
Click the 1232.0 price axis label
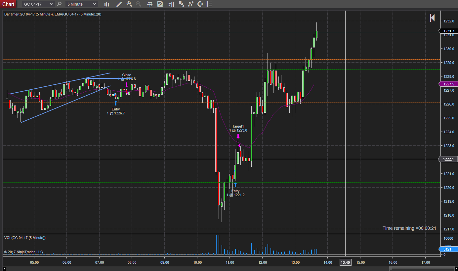(448, 21)
